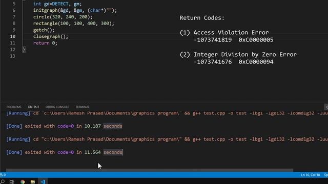Click line number 13 in the gutter
The height and width of the screenshot is (184, 328).
12,56
